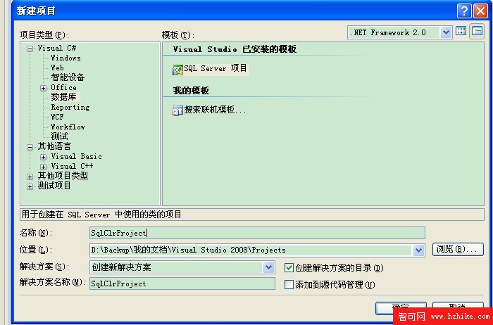Select 测试项目 node label

(54, 186)
